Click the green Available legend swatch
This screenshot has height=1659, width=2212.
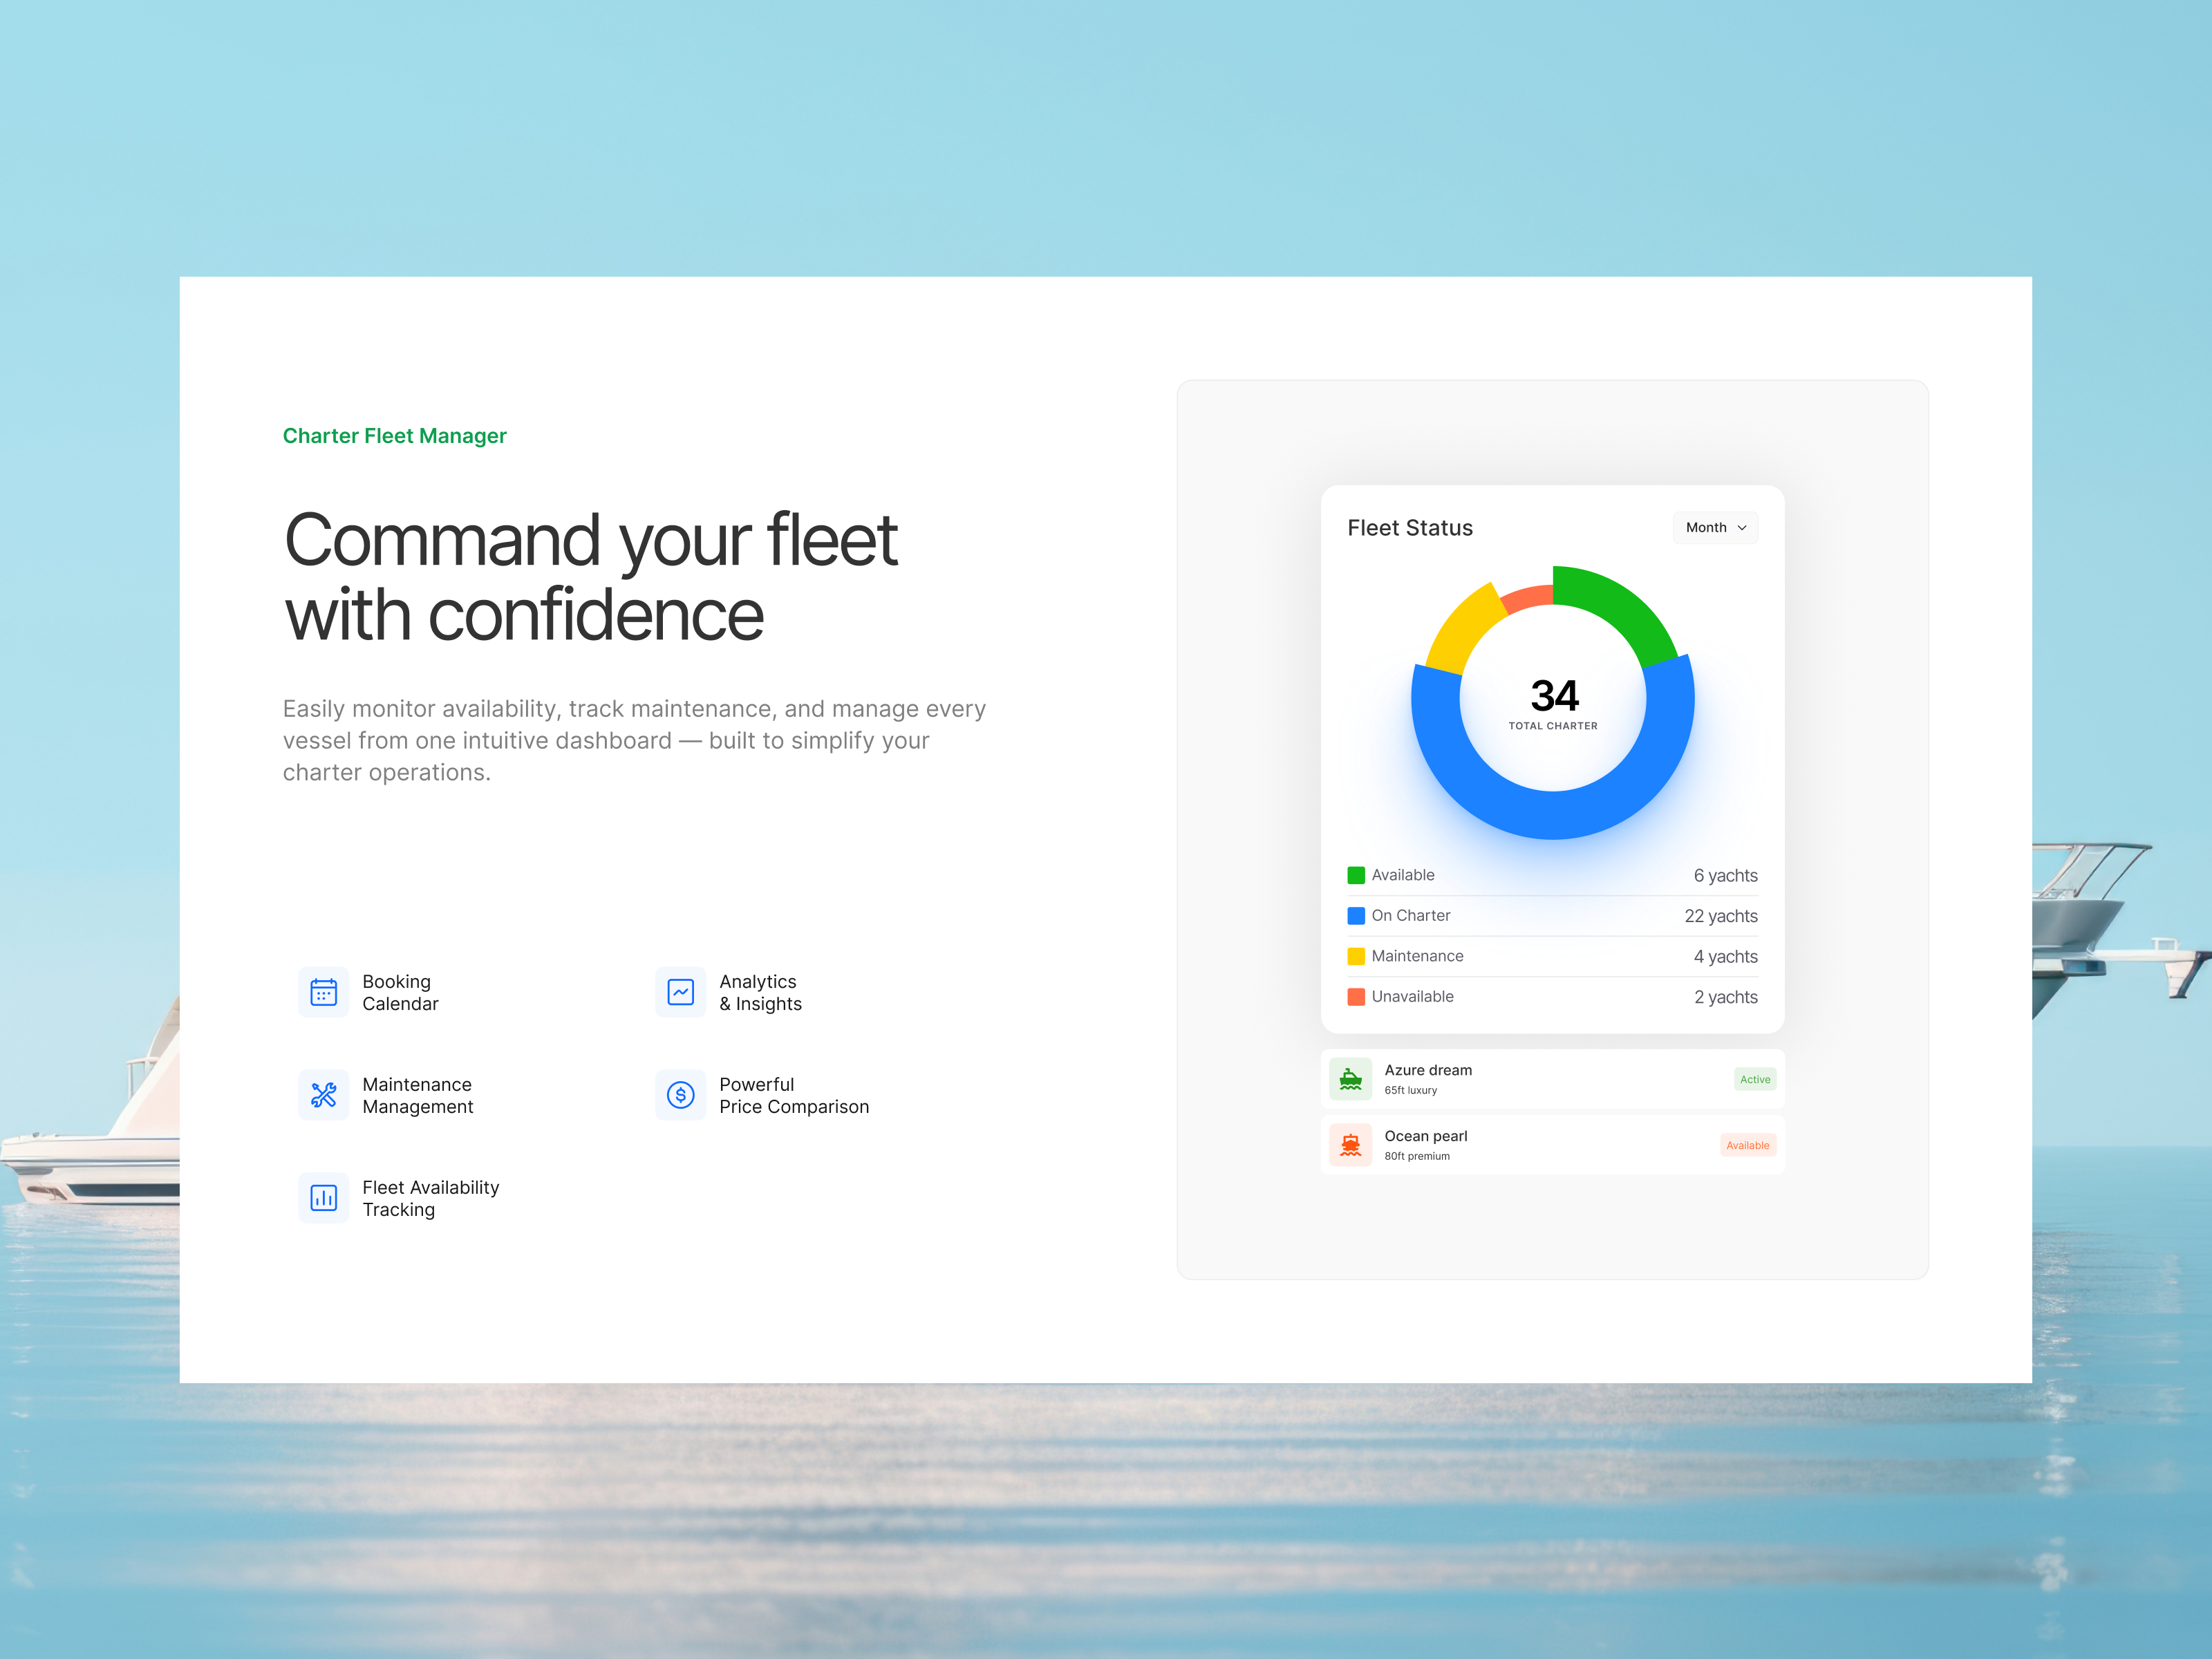1356,875
